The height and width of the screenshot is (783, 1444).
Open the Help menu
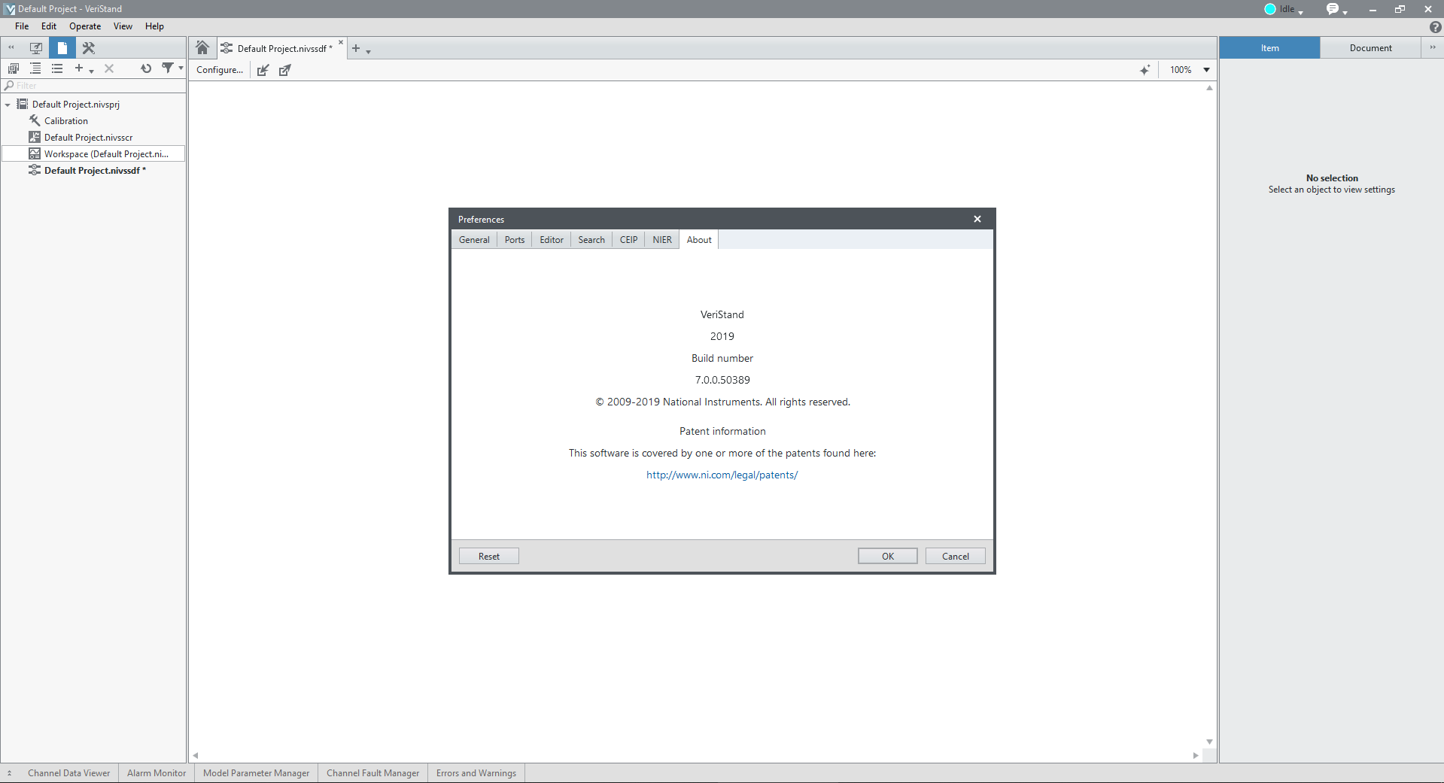pos(154,26)
